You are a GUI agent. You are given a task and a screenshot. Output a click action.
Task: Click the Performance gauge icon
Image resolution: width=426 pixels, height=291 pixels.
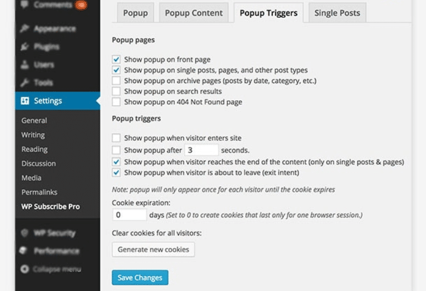point(25,251)
